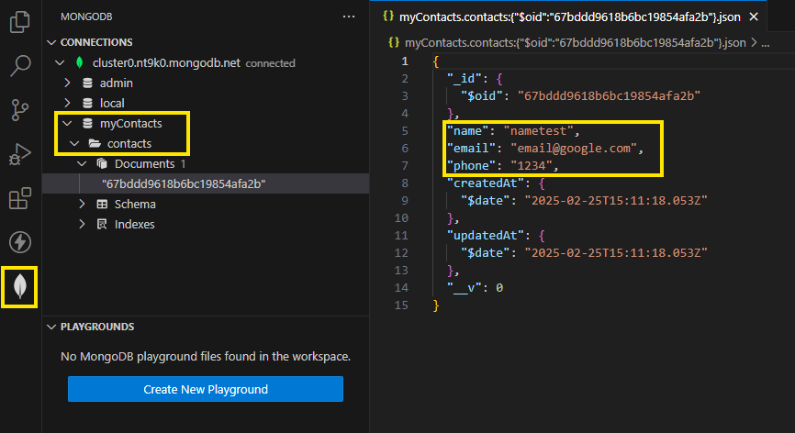Expand the Indexes node
This screenshot has height=433, width=795.
[x=82, y=224]
